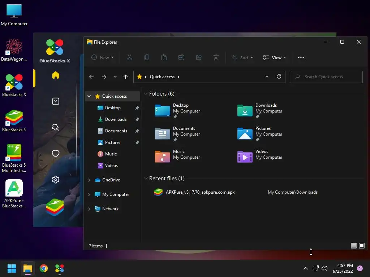The image size is (370, 277).
Task: Open BlueStacks X favorites heart icon
Action: click(x=55, y=154)
